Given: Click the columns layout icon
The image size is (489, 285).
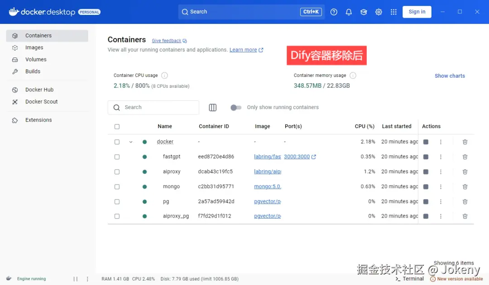Looking at the screenshot, I should coord(213,108).
